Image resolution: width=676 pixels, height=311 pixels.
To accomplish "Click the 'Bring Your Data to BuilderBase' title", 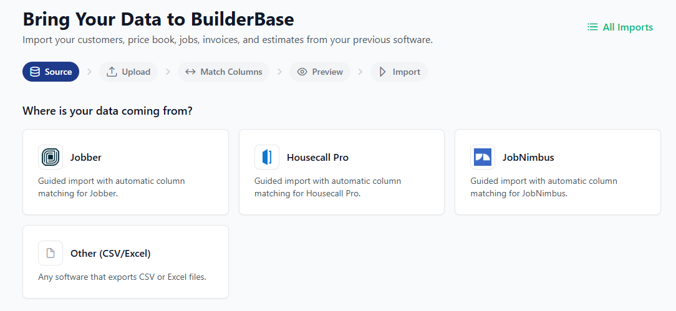I will tap(158, 19).
